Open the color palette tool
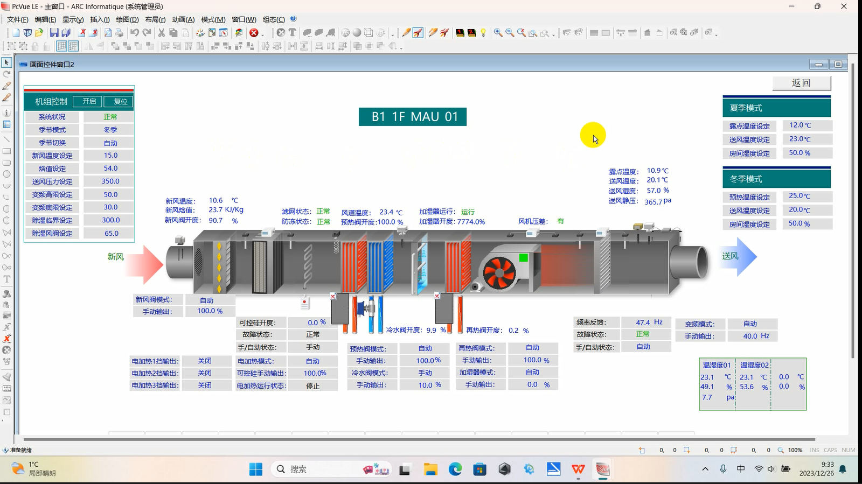This screenshot has height=484, width=862. pos(200,33)
